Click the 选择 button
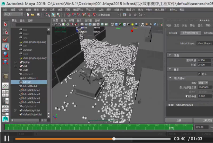The height and width of the screenshot is (143, 213). click(179, 120)
